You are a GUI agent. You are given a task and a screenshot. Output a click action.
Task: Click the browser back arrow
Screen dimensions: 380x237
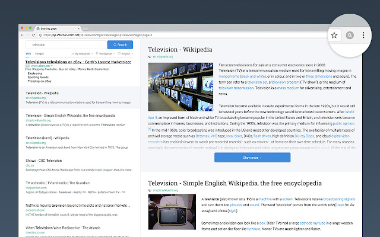(22, 36)
